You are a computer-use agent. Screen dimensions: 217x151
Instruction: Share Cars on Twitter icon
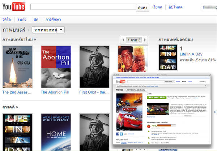click(121, 134)
